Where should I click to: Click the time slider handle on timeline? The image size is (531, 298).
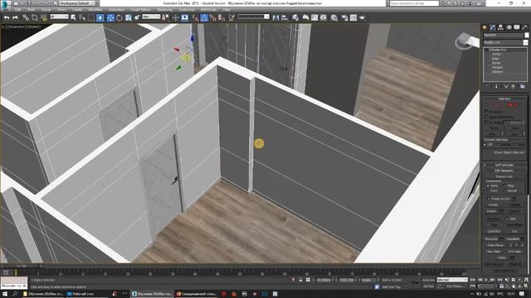[21, 267]
